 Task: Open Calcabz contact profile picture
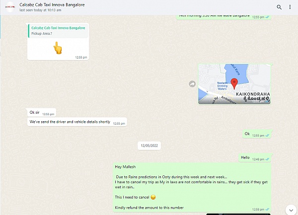[10, 7]
